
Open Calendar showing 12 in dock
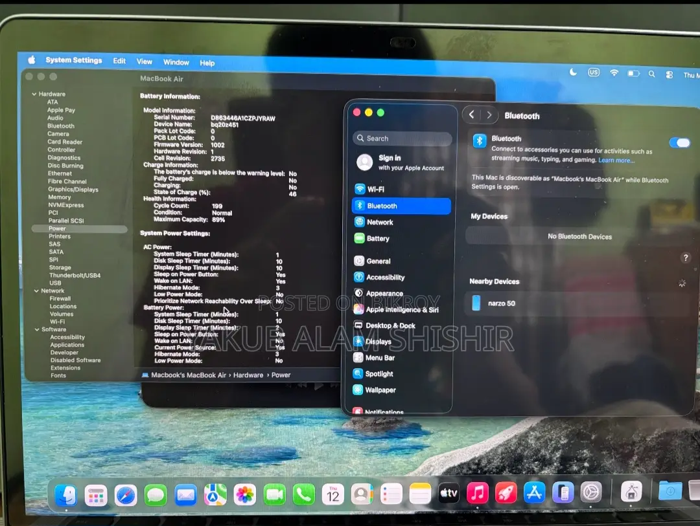pyautogui.click(x=333, y=494)
